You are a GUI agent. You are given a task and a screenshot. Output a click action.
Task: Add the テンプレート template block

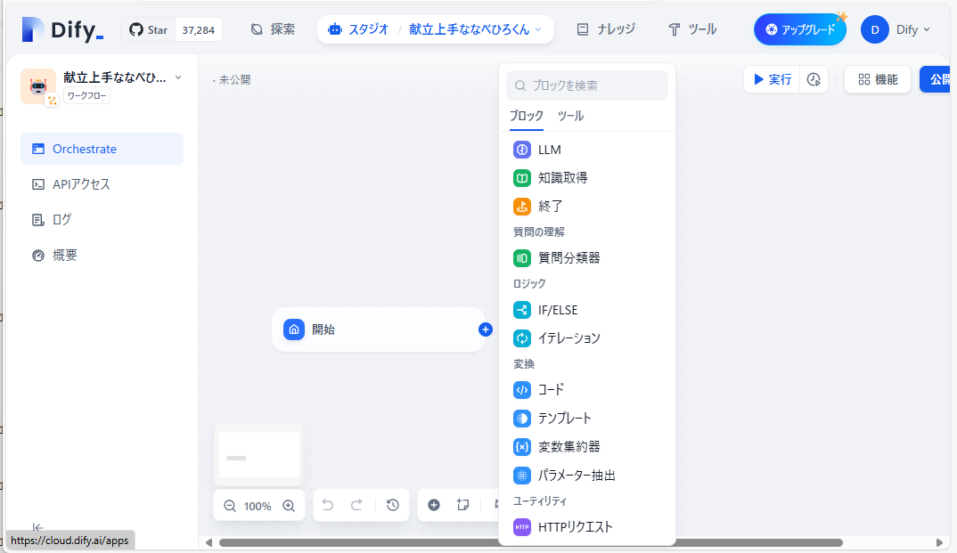[x=586, y=419]
